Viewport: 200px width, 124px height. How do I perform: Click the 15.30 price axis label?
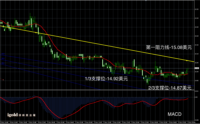[x=197, y=18]
